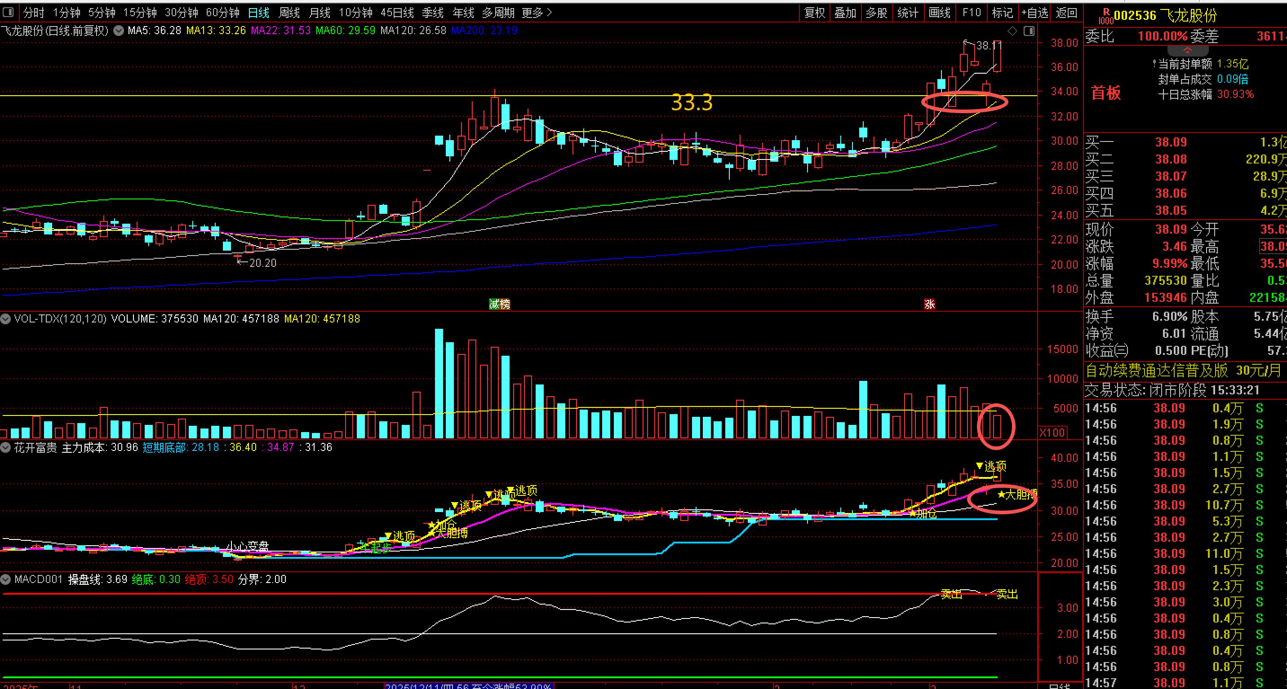
Task: Toggle the 叠加 overlay button
Action: (x=845, y=13)
